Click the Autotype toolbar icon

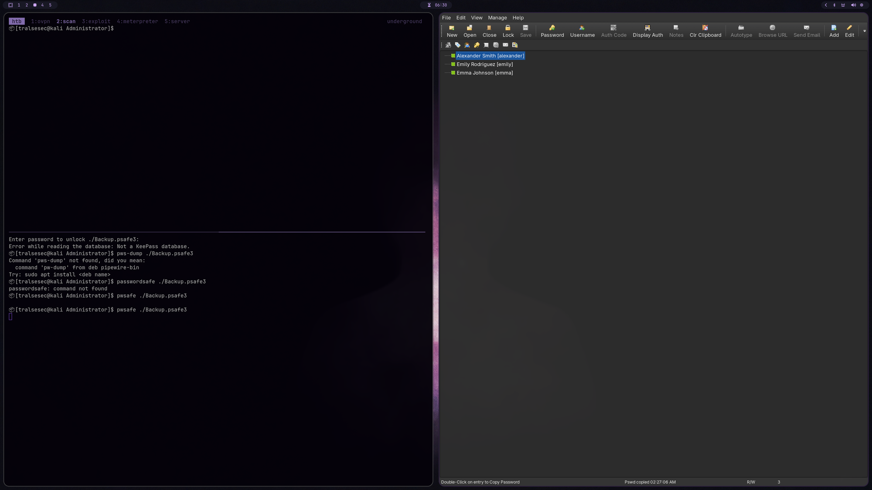point(741,30)
